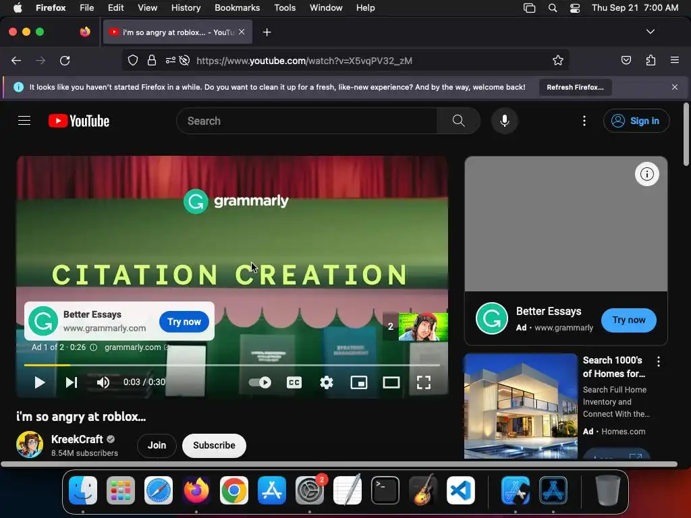Open the Grammarly logo in the sidebar ad
691x518 pixels.
click(492, 318)
